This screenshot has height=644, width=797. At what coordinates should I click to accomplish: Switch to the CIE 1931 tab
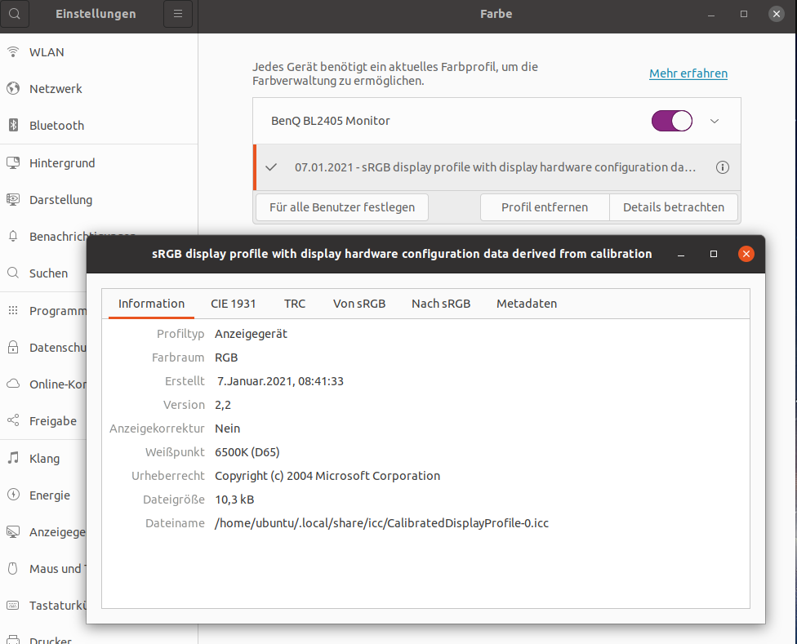234,304
